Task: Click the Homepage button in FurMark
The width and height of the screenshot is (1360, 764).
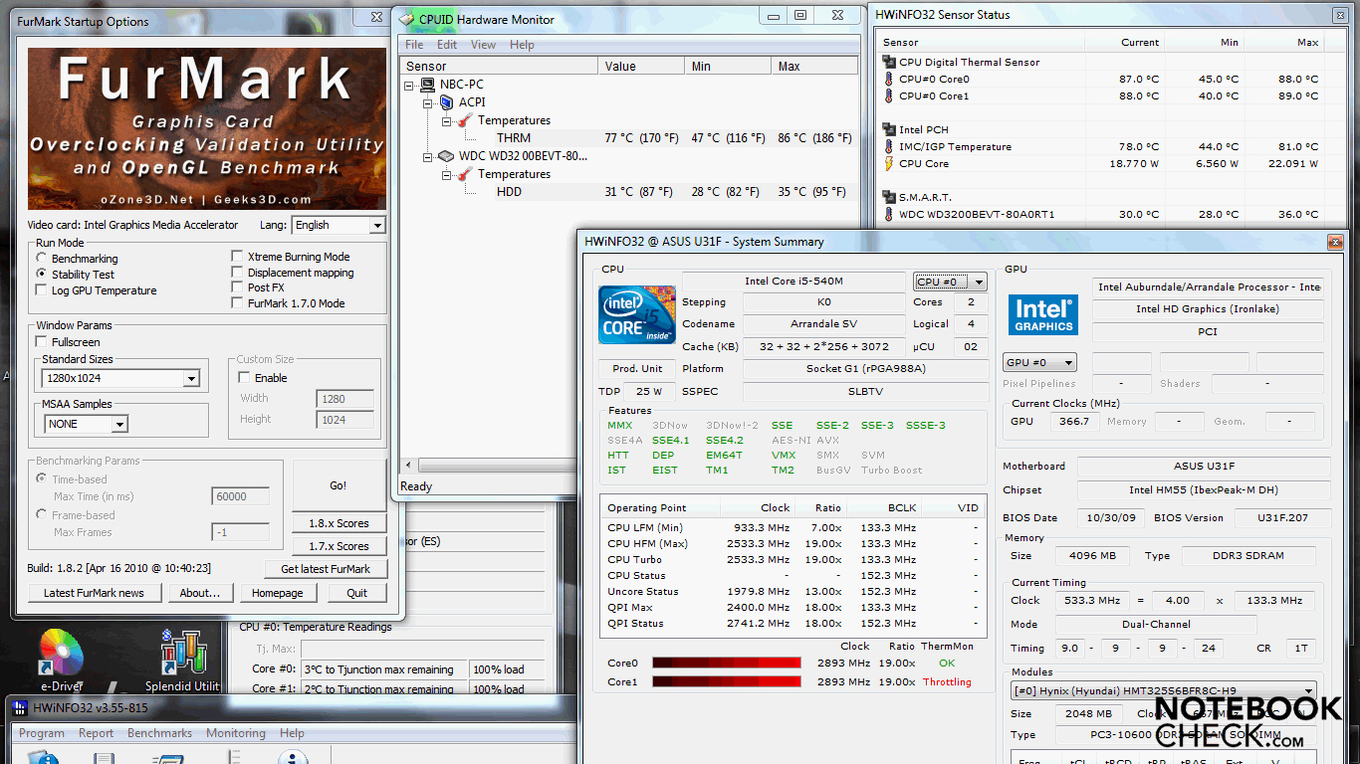Action: click(x=277, y=593)
